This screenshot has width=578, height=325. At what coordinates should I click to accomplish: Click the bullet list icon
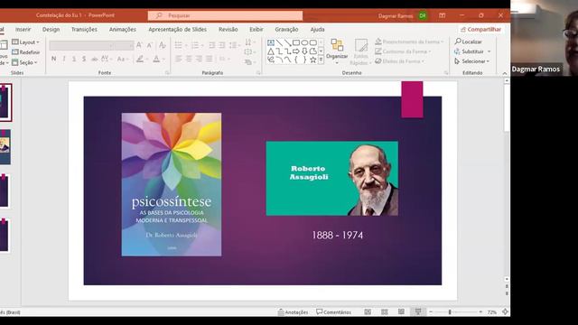pos(179,45)
